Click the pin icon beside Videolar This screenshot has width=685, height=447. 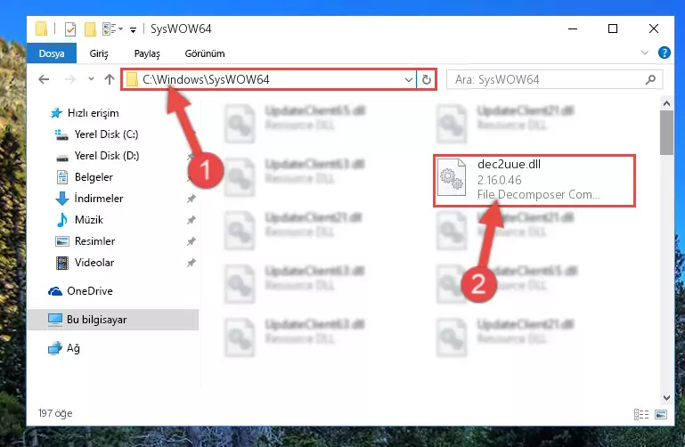[x=191, y=263]
